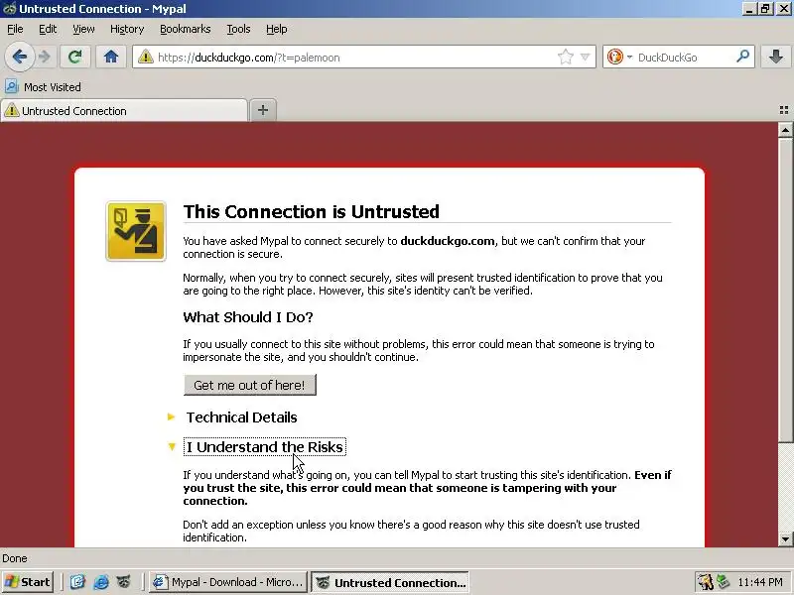This screenshot has height=595, width=794.
Task: Click the What Should I Do? heading
Action: [248, 317]
